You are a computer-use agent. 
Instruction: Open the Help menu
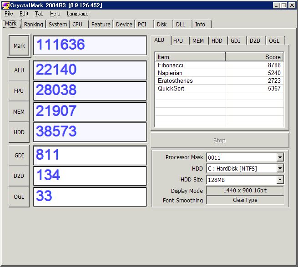coord(55,14)
